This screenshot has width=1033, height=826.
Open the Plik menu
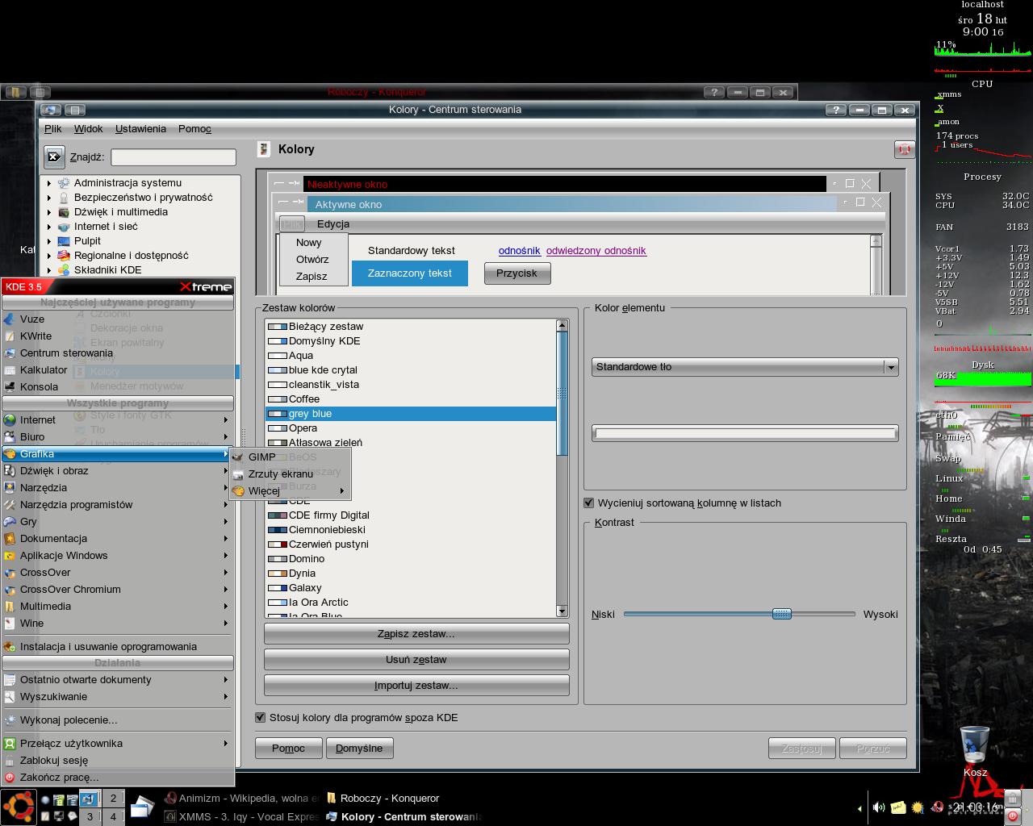(53, 128)
